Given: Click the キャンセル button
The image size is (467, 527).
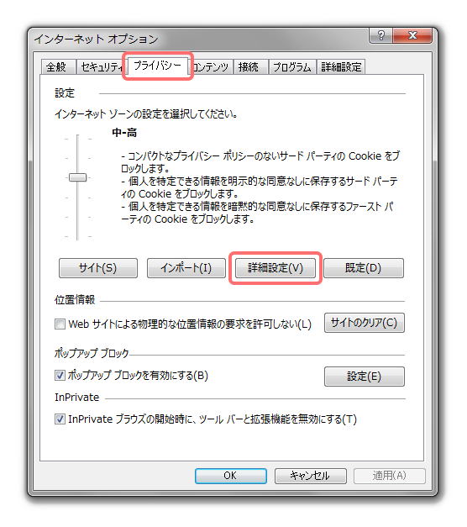Looking at the screenshot, I should (311, 476).
